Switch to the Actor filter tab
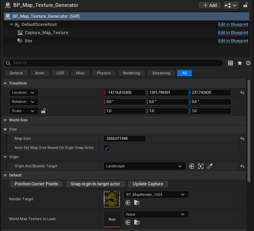 click(40, 73)
